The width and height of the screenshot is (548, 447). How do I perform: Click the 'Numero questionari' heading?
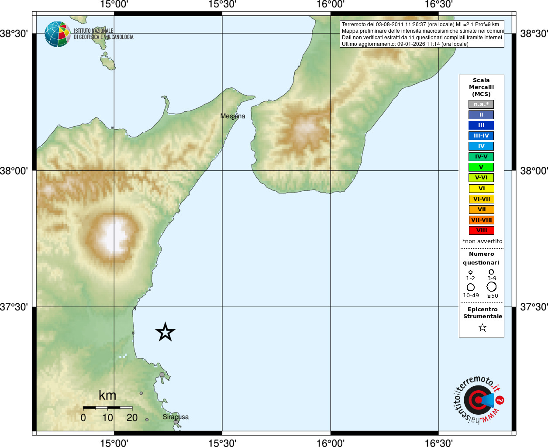coord(481,258)
